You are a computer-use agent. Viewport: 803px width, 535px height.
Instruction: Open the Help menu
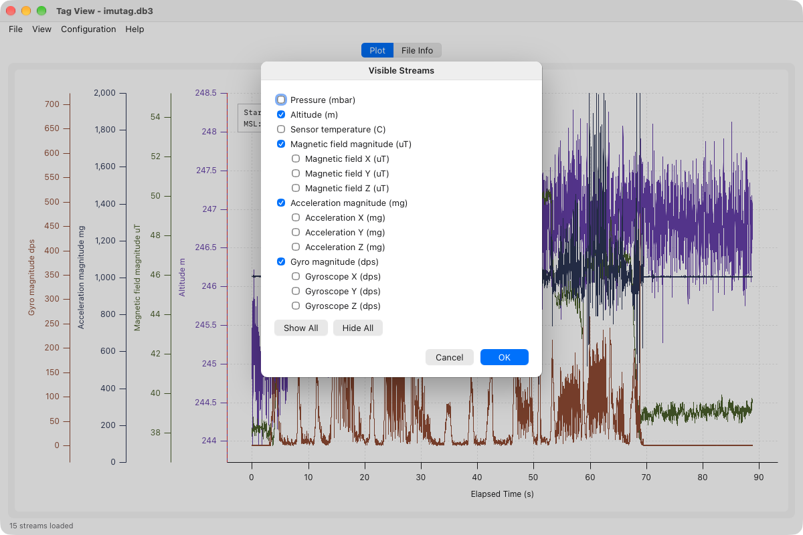135,29
